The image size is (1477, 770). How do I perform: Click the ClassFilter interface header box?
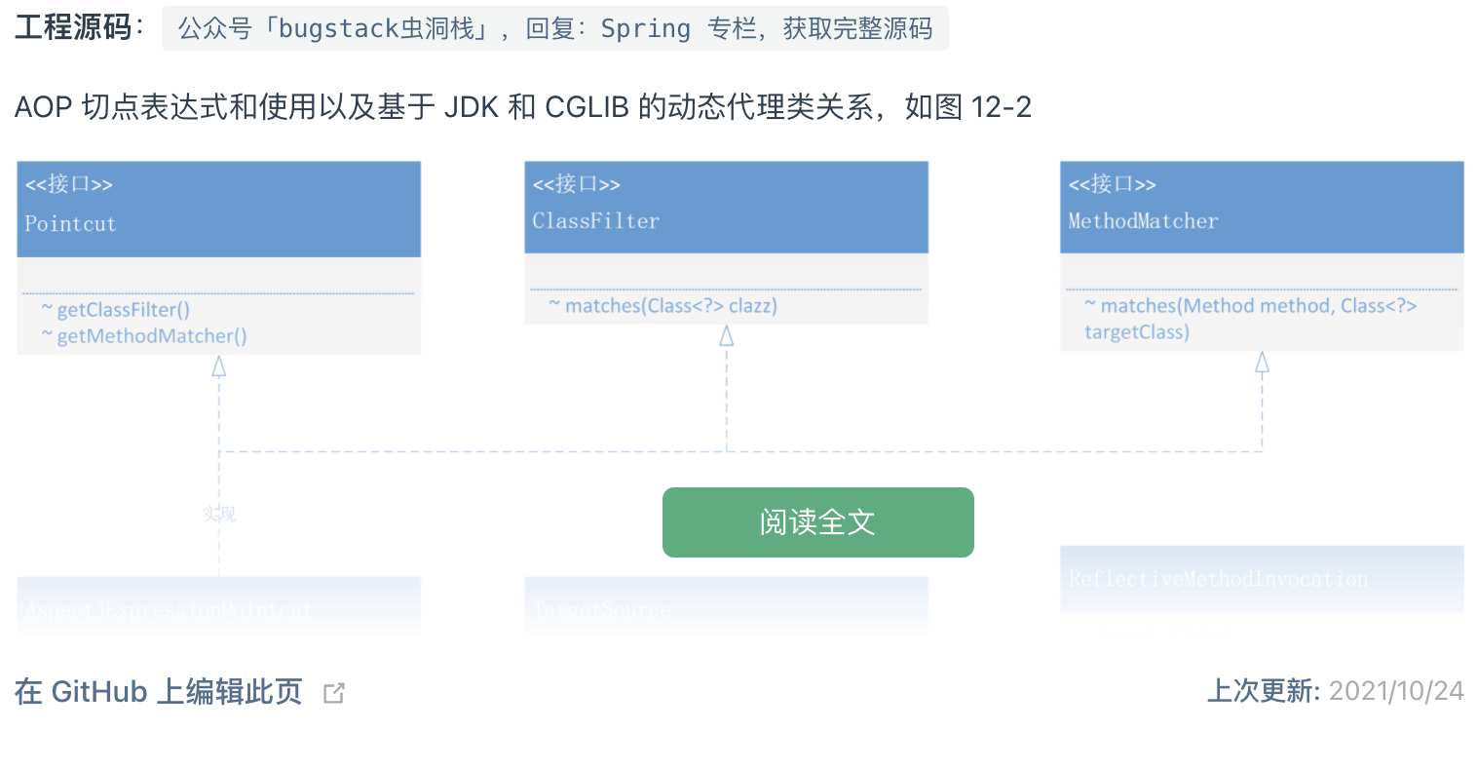[726, 208]
